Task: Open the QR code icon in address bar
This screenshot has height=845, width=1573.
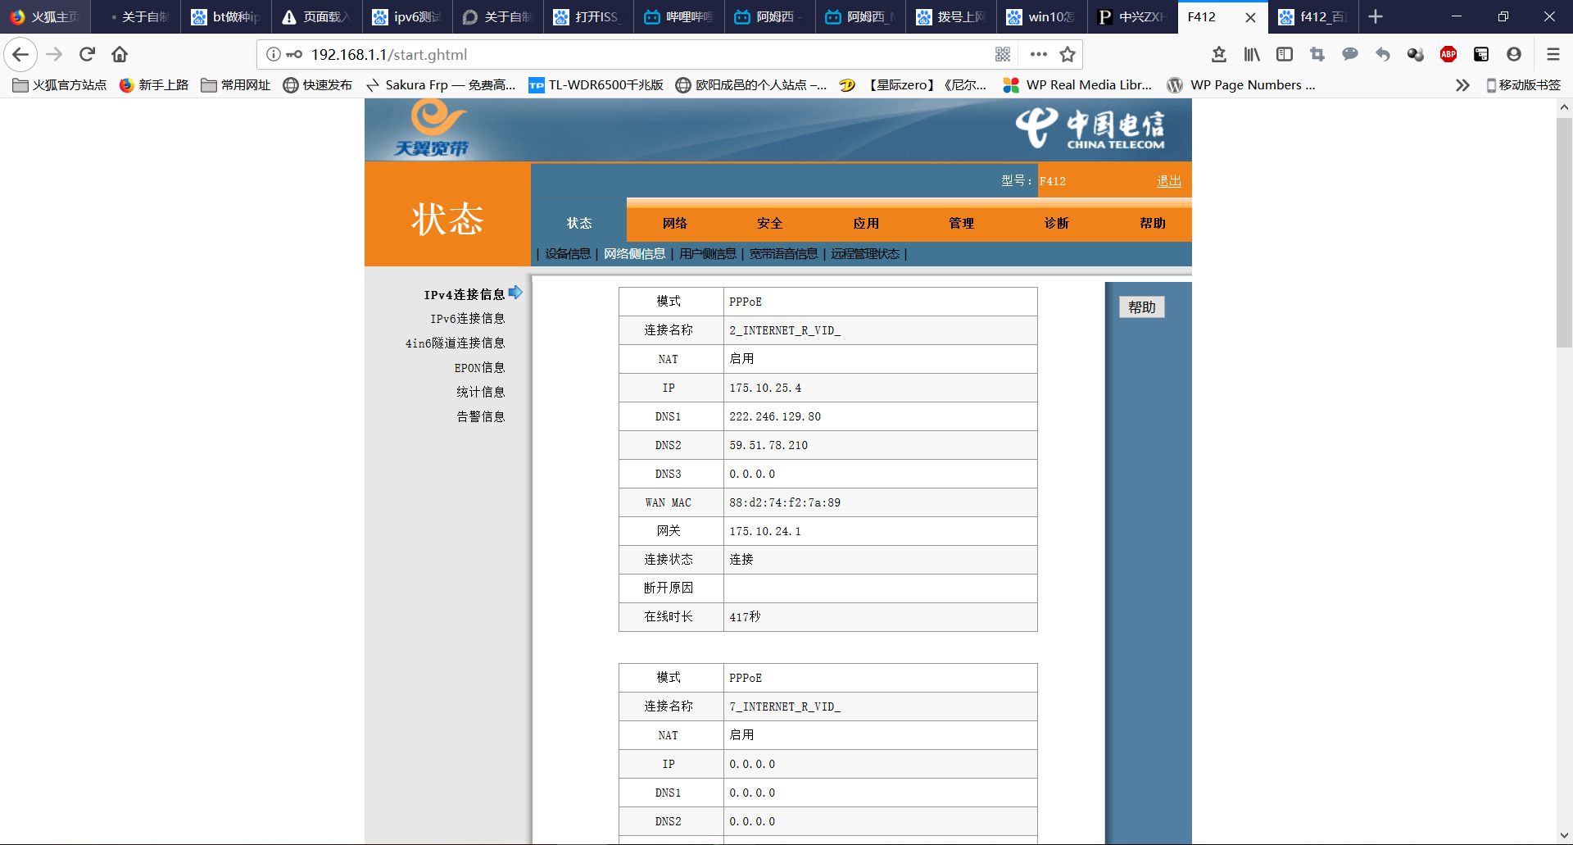Action: coord(1003,54)
